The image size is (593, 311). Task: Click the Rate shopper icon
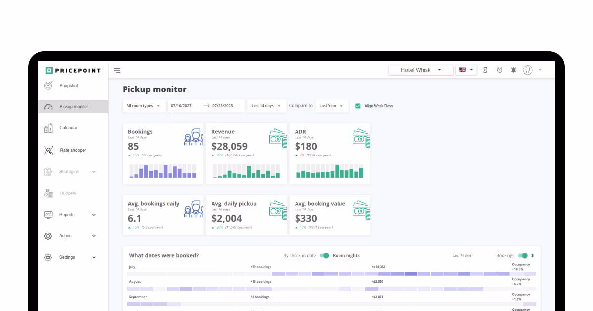coord(48,150)
